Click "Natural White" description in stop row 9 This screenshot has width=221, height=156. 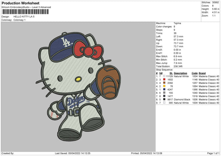(x=181, y=103)
